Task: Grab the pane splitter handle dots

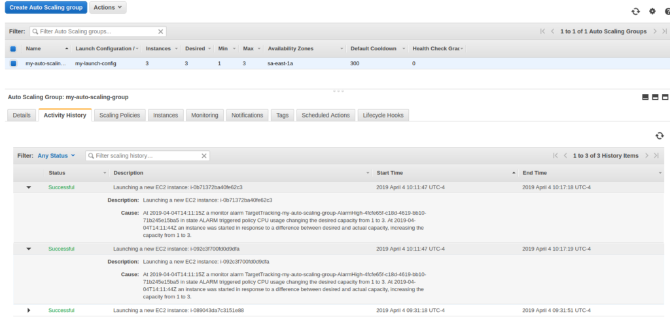Action: click(x=338, y=91)
